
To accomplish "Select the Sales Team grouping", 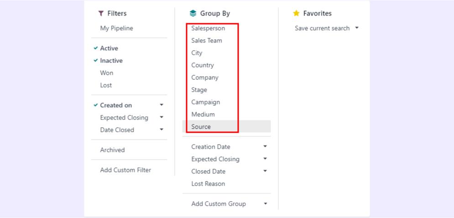I will 207,41.
